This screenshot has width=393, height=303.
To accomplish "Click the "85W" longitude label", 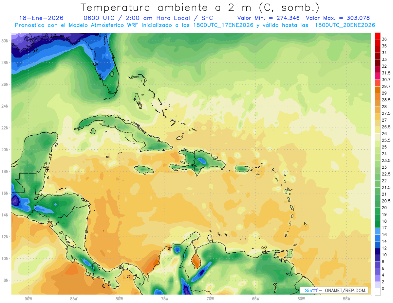I will 74,299.
